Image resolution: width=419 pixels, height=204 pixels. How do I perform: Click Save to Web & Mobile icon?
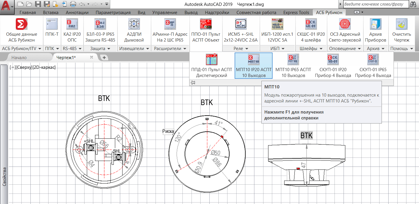(x=64, y=4)
